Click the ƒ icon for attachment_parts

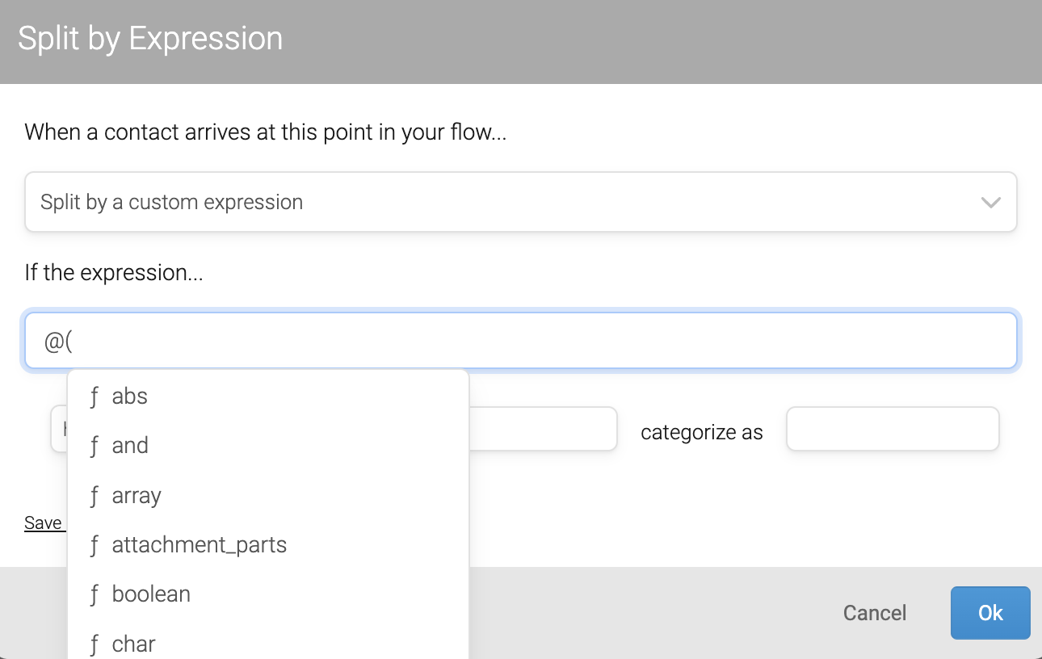(95, 545)
